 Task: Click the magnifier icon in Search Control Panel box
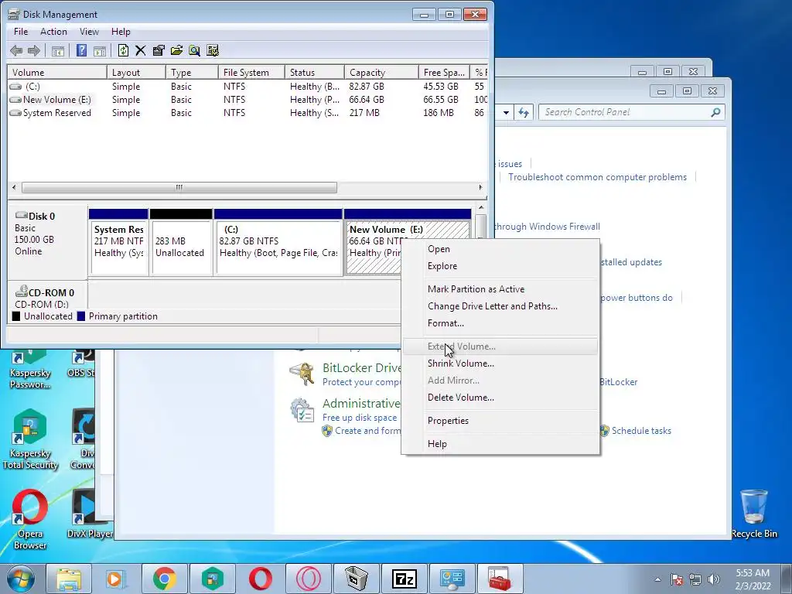pyautogui.click(x=715, y=112)
